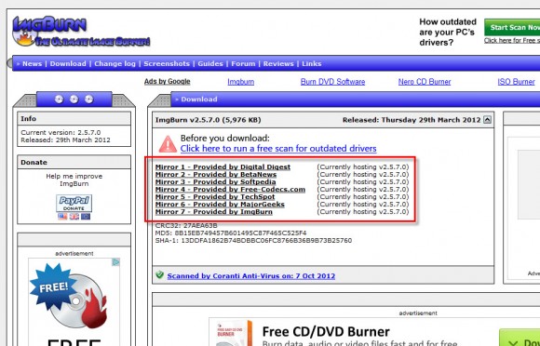Open the News menu item
The width and height of the screenshot is (540, 346).
pyautogui.click(x=32, y=63)
